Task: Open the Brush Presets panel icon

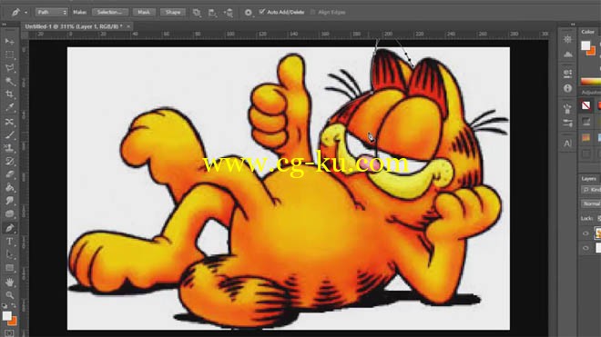Action: 567,124
